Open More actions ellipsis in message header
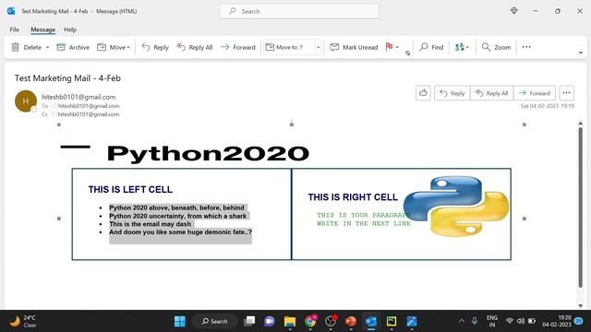 566,92
